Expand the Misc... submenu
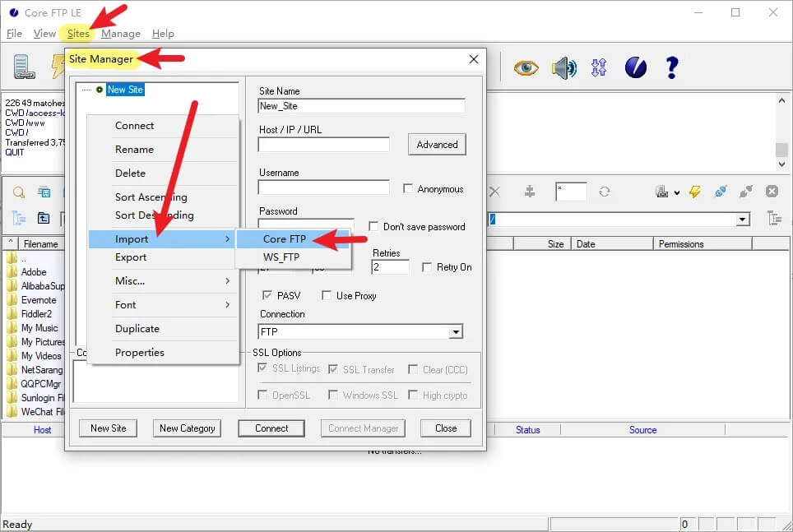The image size is (793, 532). (162, 280)
